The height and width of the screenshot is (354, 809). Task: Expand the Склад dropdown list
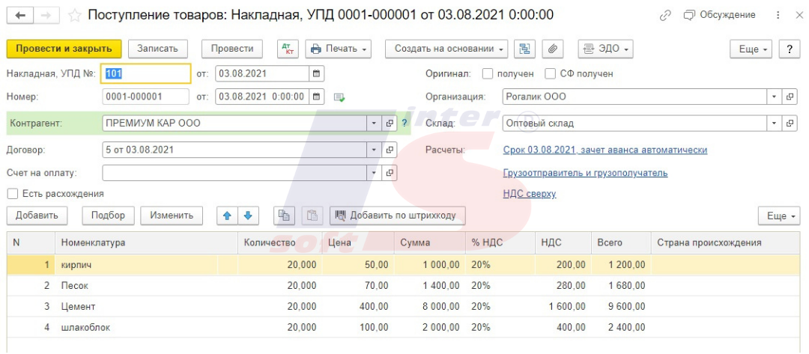[774, 123]
